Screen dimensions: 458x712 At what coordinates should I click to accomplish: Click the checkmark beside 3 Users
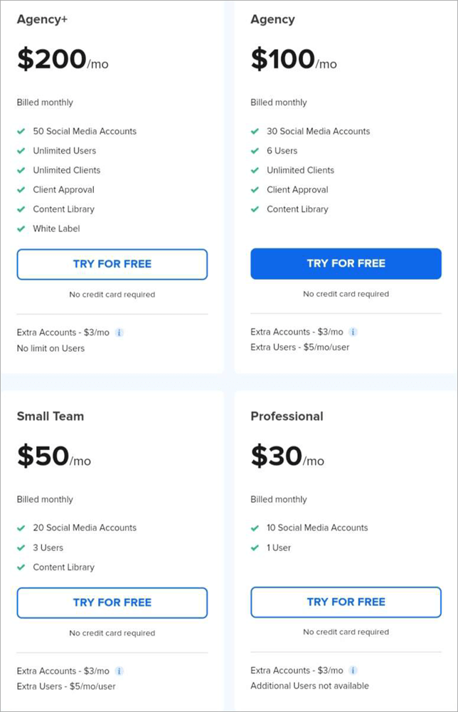[21, 548]
